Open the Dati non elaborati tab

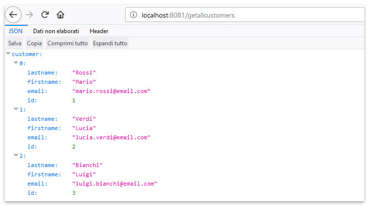[x=56, y=31]
